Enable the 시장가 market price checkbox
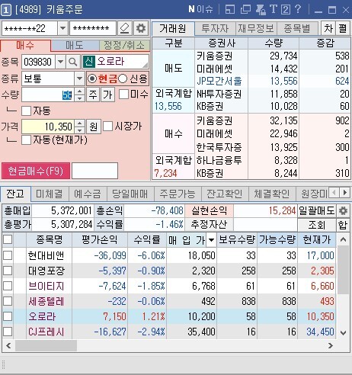 pyautogui.click(x=107, y=127)
